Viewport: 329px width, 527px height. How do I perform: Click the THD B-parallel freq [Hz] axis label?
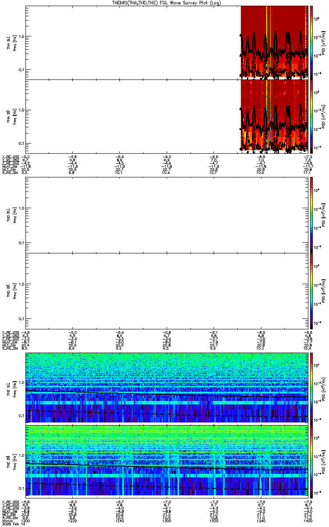[x=14, y=291]
